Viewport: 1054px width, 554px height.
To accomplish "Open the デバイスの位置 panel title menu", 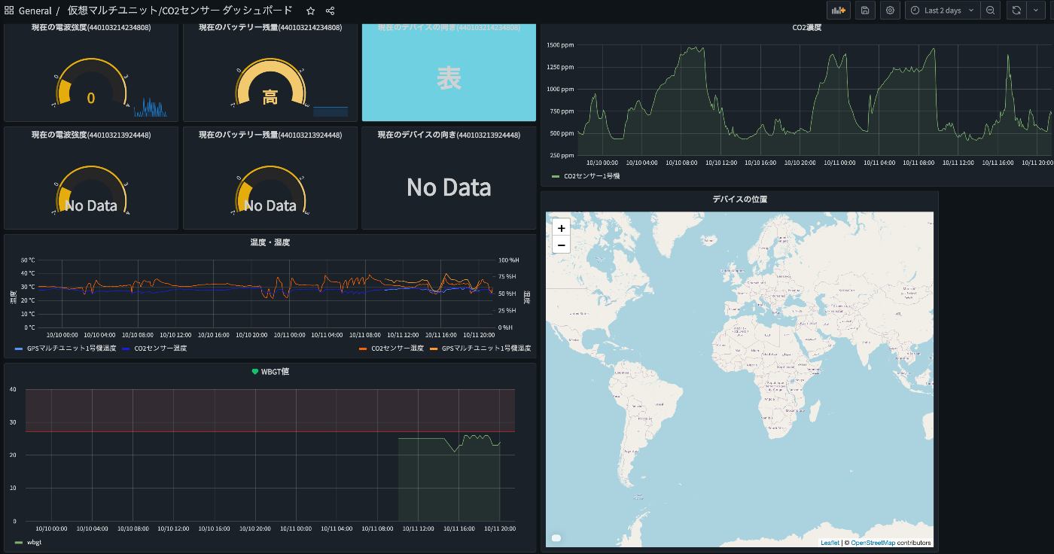I will click(739, 199).
